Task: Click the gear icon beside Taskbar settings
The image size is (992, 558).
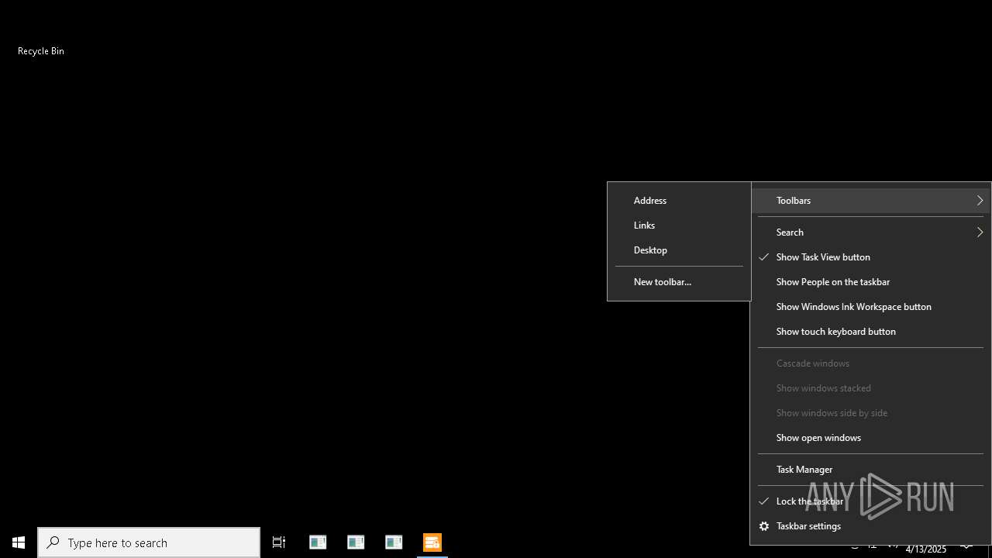Action: (x=764, y=526)
